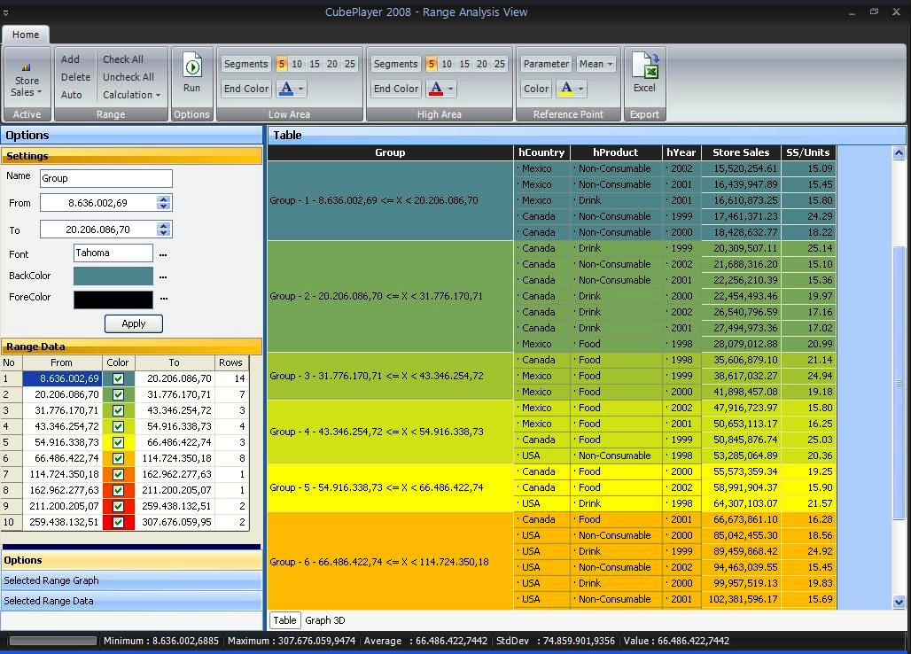Toggle checkbox for range row 10
The image size is (911, 654).
coord(119,522)
